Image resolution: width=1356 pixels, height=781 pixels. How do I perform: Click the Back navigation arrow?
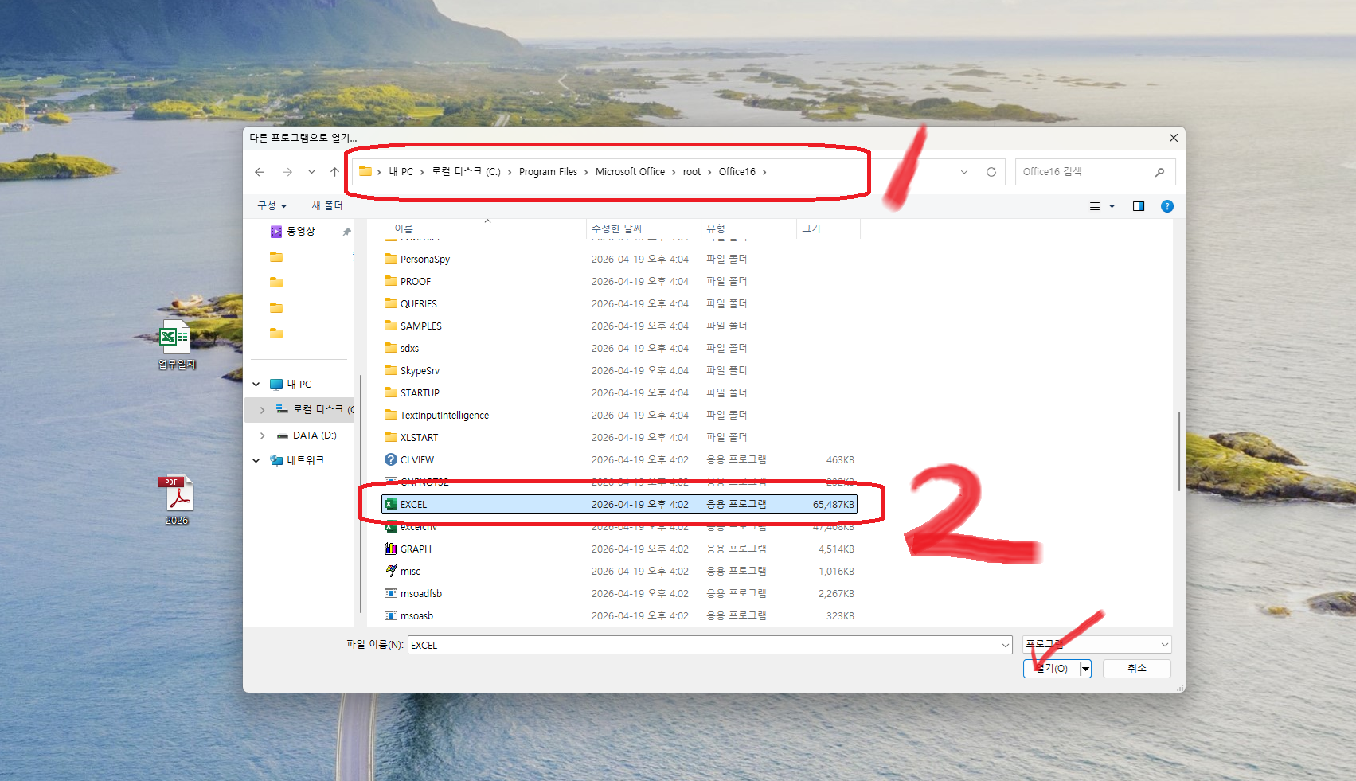(x=260, y=172)
